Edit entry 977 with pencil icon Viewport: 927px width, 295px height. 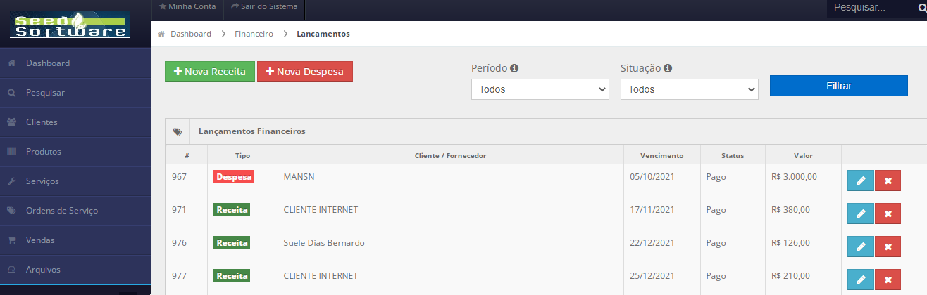(x=860, y=280)
